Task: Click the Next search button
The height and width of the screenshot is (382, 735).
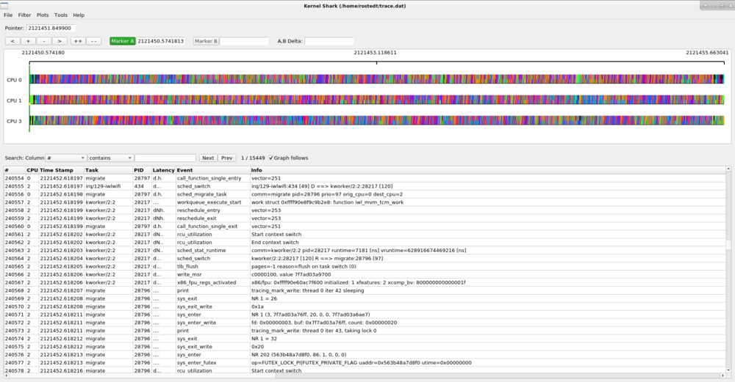Action: pos(208,158)
